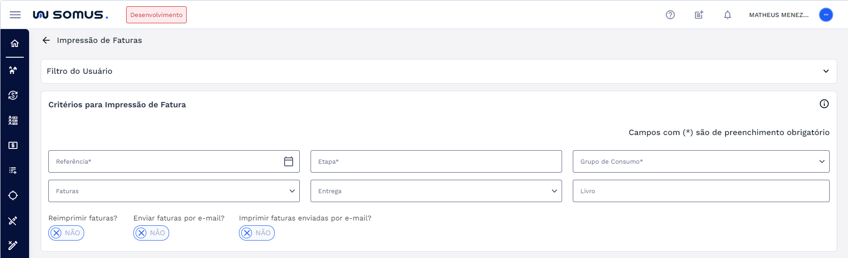Image resolution: width=848 pixels, height=258 pixels.
Task: Go to home in sidebar
Action: coord(15,43)
